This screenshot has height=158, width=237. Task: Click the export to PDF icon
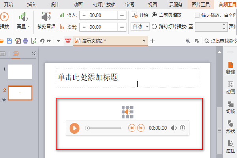pyautogui.click(x=17, y=41)
